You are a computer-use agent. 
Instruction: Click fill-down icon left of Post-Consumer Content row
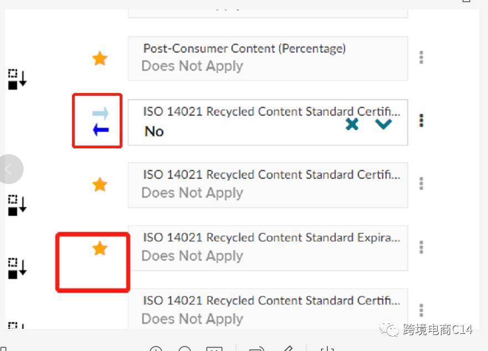[17, 79]
